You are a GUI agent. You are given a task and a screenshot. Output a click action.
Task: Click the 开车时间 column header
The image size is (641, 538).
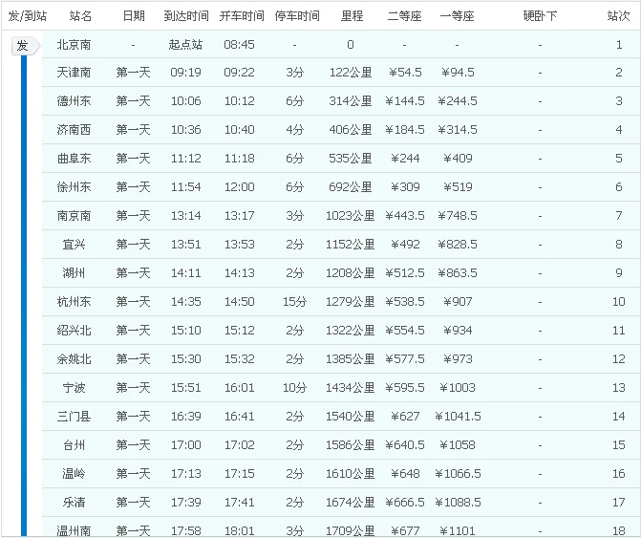242,16
